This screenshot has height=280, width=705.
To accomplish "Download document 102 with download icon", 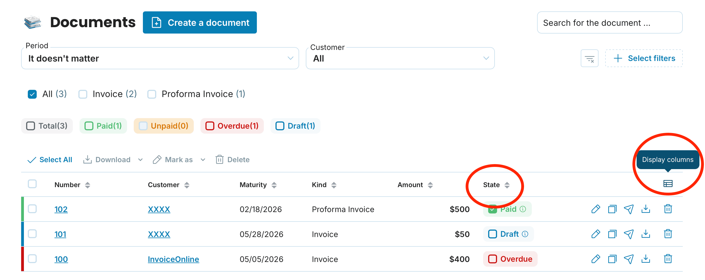I will click(646, 209).
